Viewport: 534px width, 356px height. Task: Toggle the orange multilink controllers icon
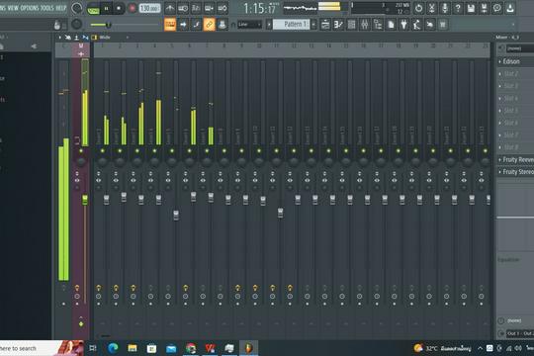click(x=209, y=25)
